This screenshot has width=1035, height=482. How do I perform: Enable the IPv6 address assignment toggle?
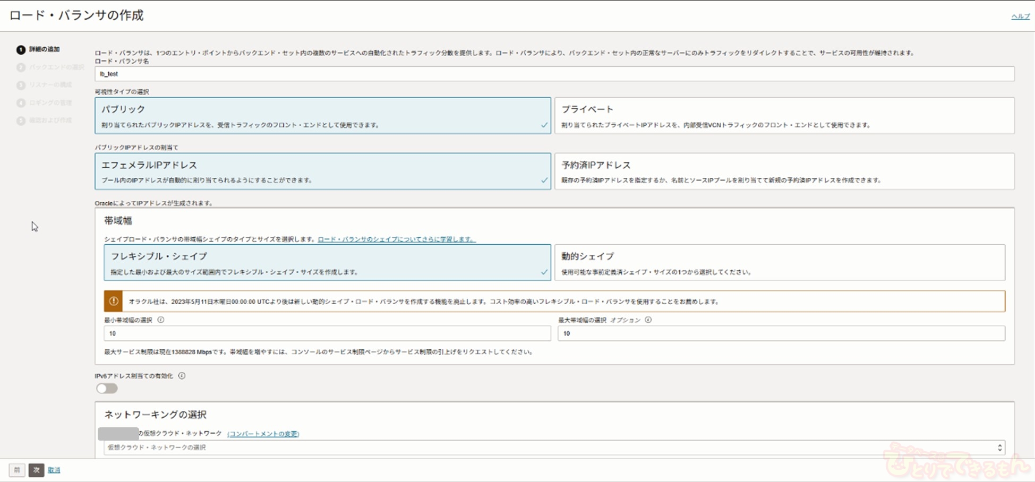107,389
